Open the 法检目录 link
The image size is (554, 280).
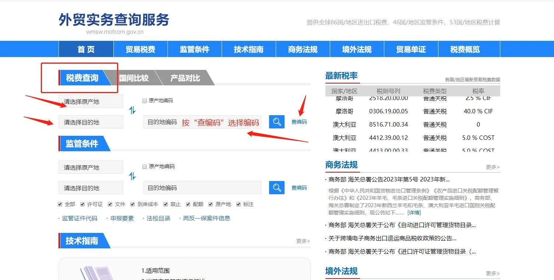(x=158, y=218)
